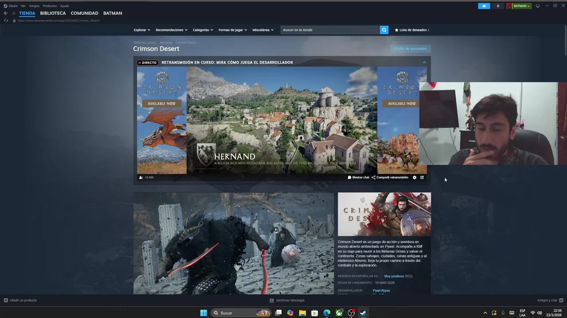
Task: Open OBS Studio from the taskbar
Action: pos(351,313)
